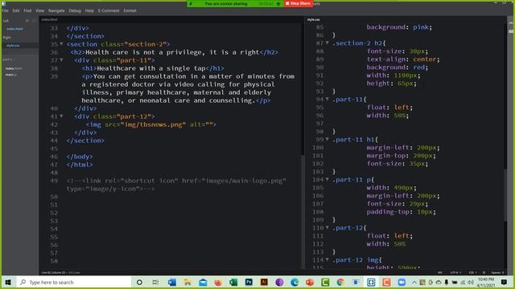The width and height of the screenshot is (515, 289).
Task: Open main.js in the project tree
Action: click(10, 75)
